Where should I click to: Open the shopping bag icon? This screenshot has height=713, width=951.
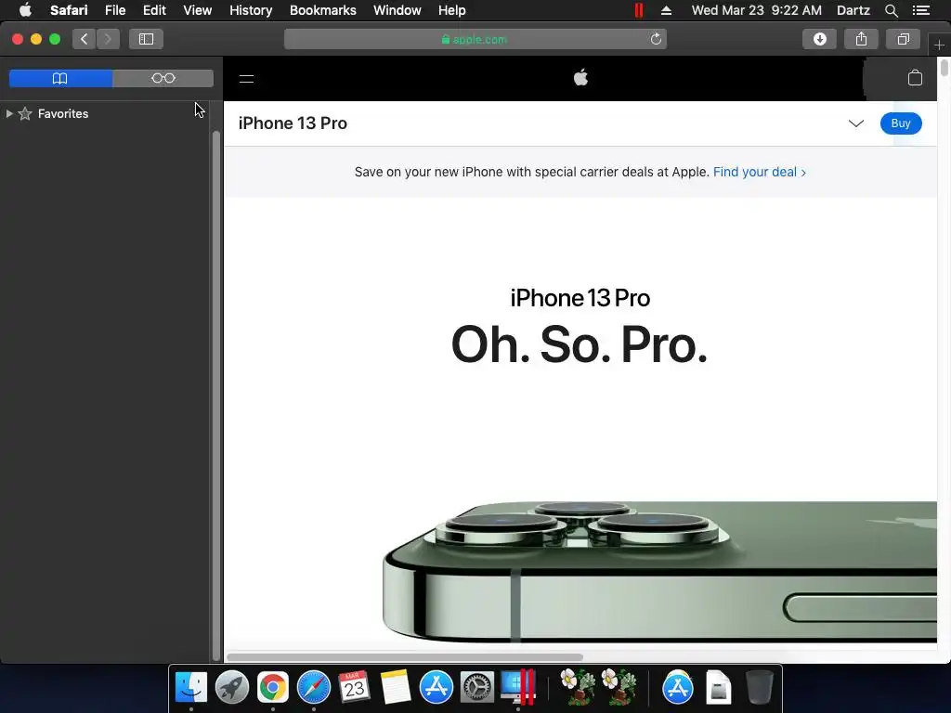coord(915,78)
